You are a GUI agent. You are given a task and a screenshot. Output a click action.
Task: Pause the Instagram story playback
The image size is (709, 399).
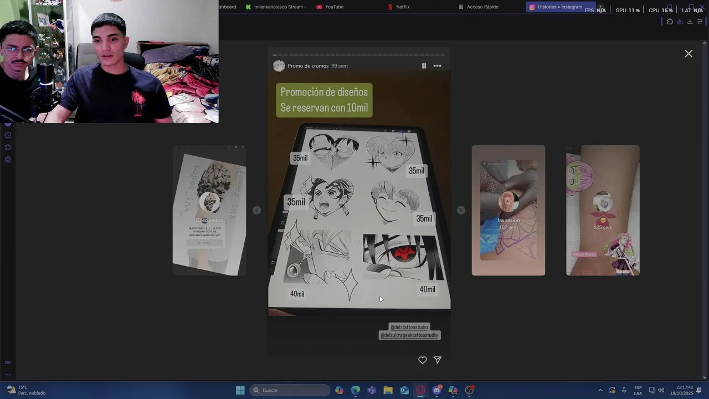pyautogui.click(x=424, y=66)
